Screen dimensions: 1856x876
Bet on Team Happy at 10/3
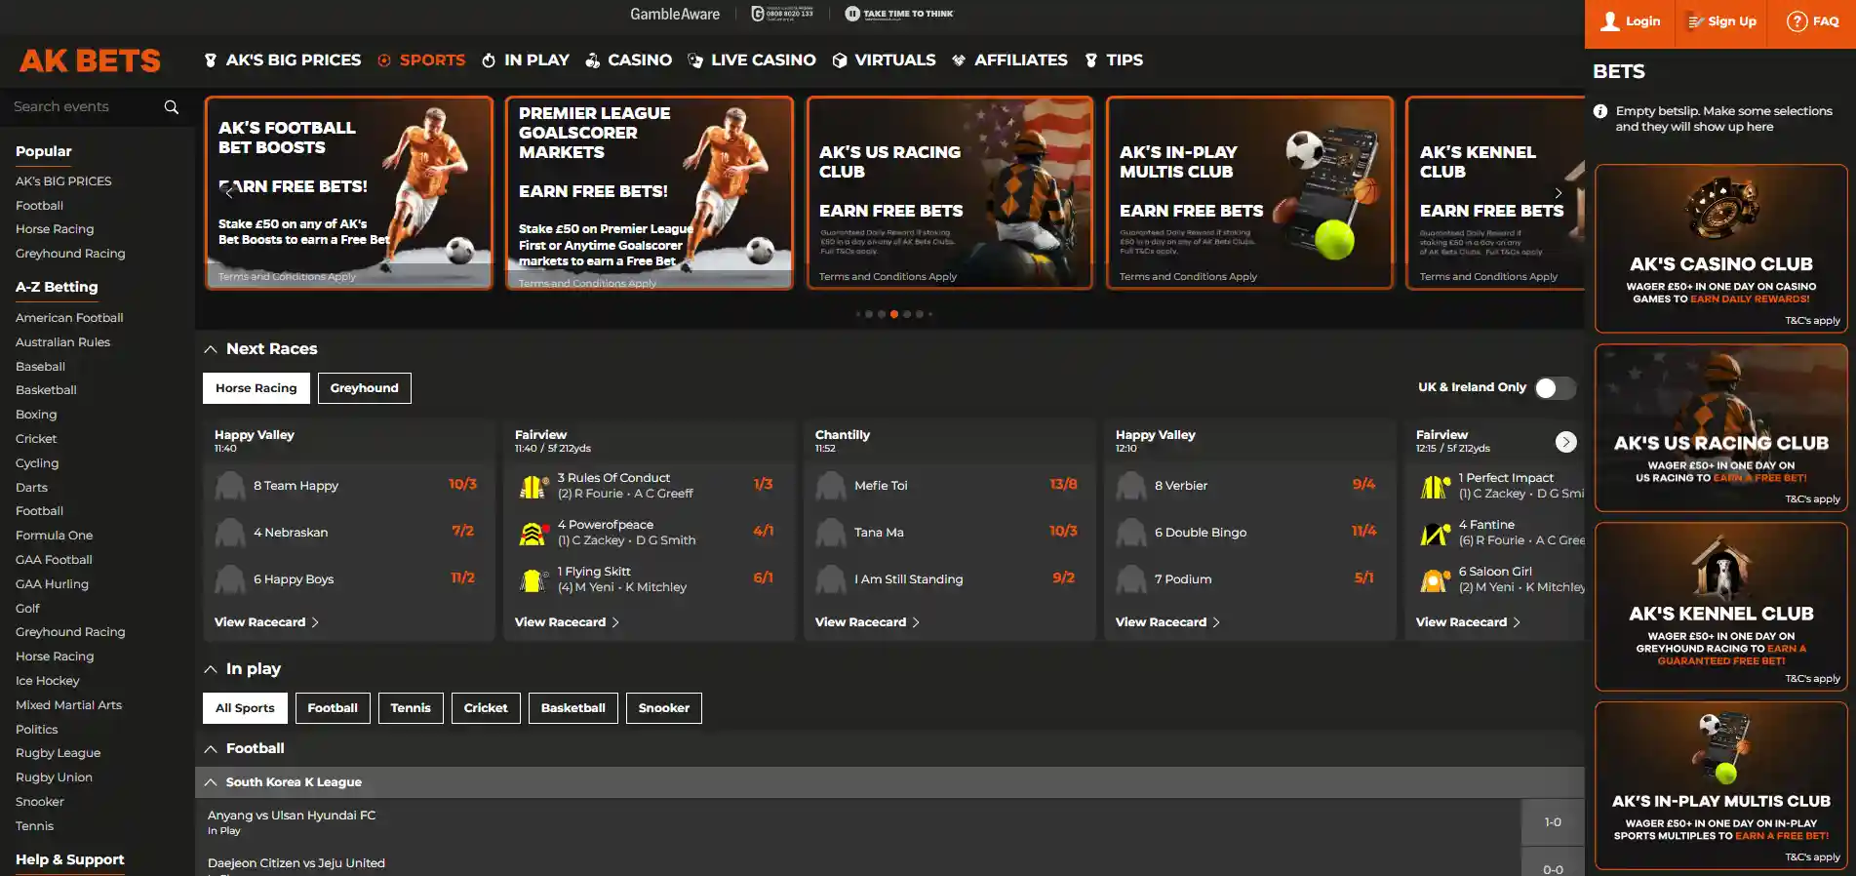(462, 485)
